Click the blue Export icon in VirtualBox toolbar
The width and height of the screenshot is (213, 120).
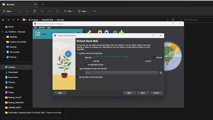106,32
